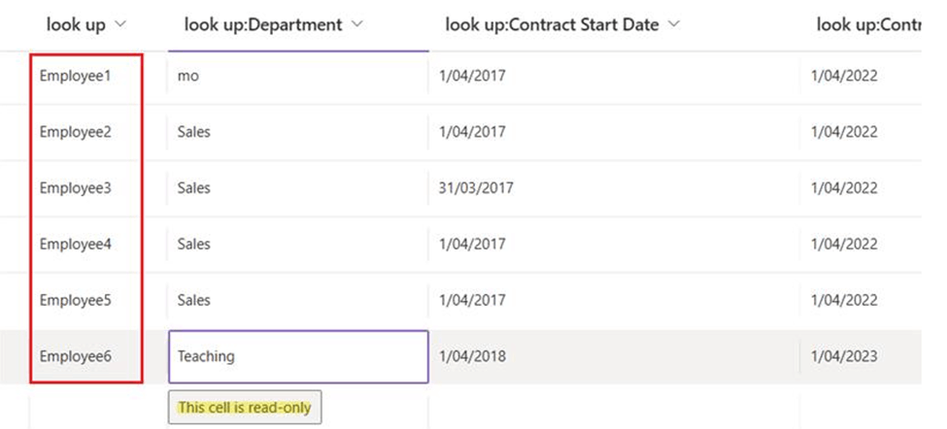
Task: Click the 1/04/2023 contract date cell
Action: [845, 357]
